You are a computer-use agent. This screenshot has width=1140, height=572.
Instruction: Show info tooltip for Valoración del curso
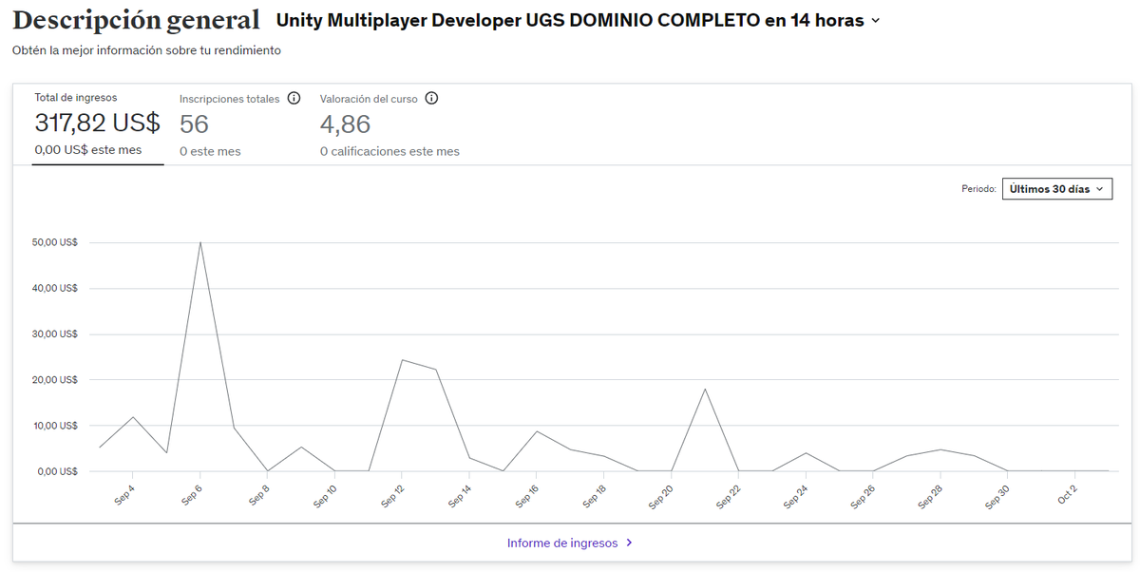click(x=431, y=98)
